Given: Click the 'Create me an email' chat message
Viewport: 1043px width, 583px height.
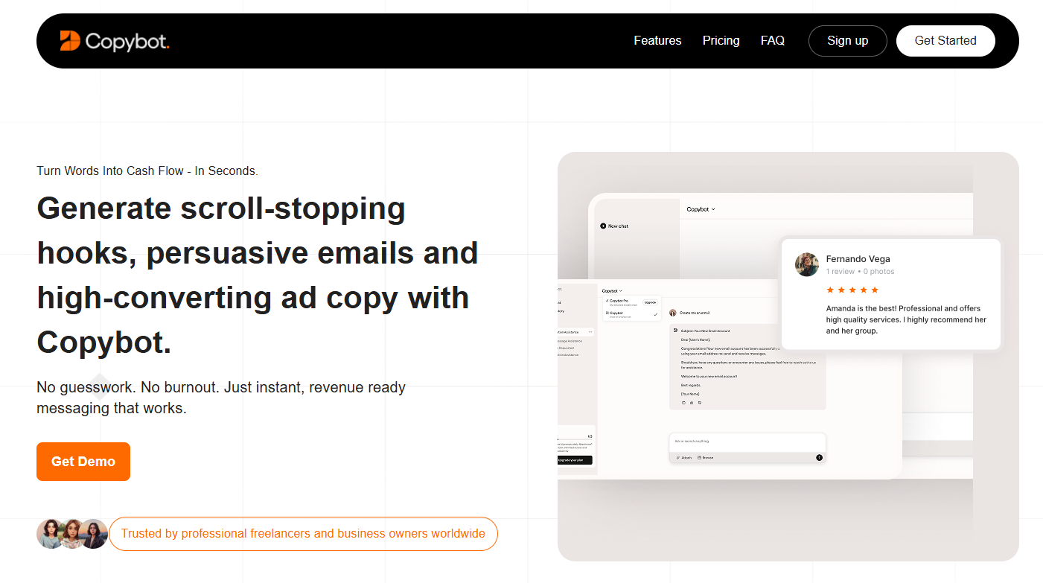Looking at the screenshot, I should pos(694,313).
